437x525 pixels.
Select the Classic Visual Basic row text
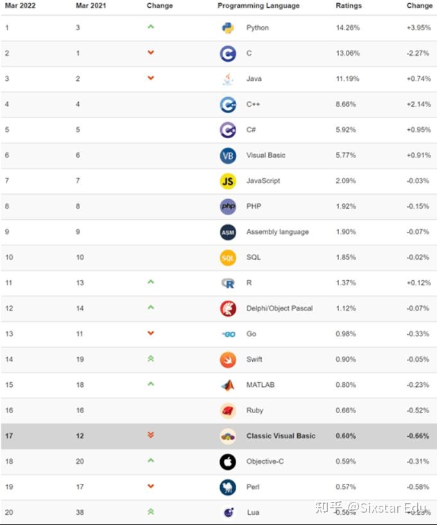[x=280, y=436]
